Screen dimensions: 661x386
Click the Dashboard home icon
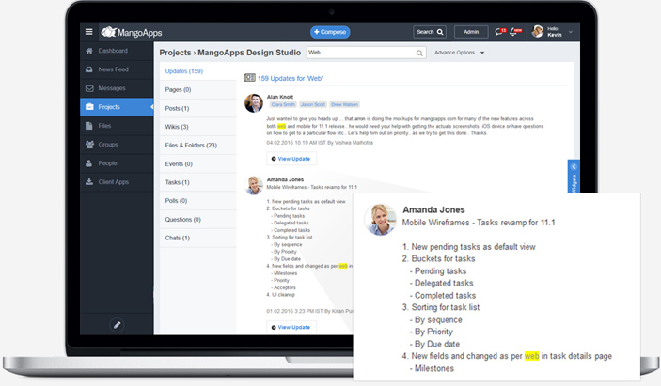(89, 51)
